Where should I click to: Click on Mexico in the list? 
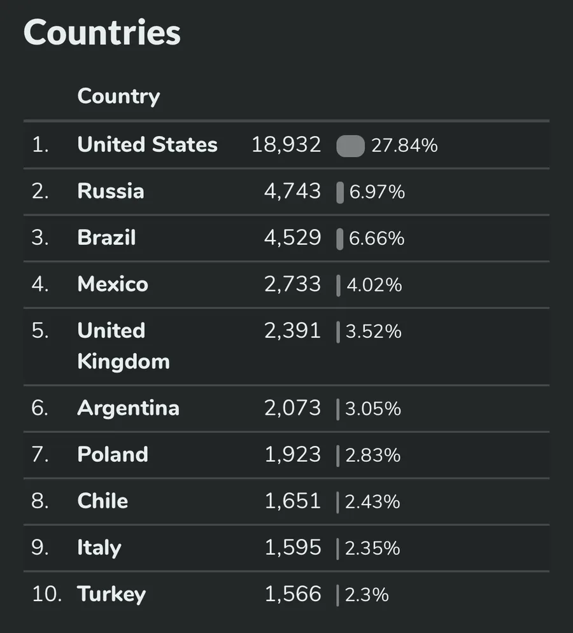pyautogui.click(x=113, y=284)
